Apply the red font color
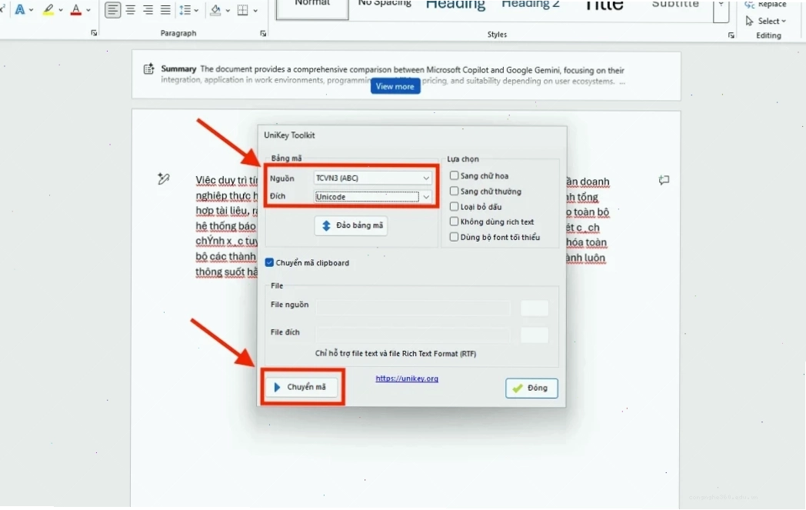The image size is (806, 510). point(76,10)
